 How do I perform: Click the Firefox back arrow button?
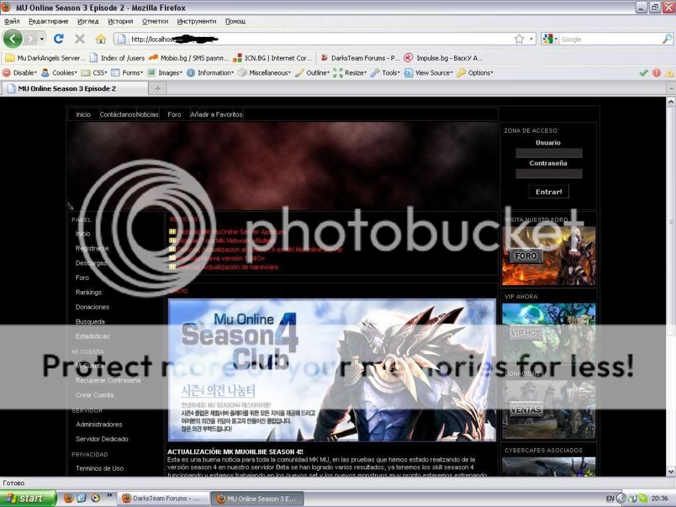point(13,39)
